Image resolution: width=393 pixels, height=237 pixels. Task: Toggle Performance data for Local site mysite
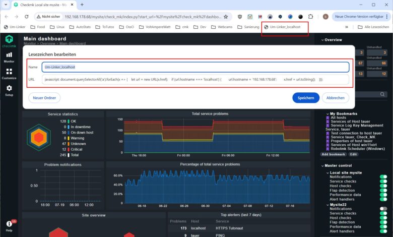click(383, 195)
